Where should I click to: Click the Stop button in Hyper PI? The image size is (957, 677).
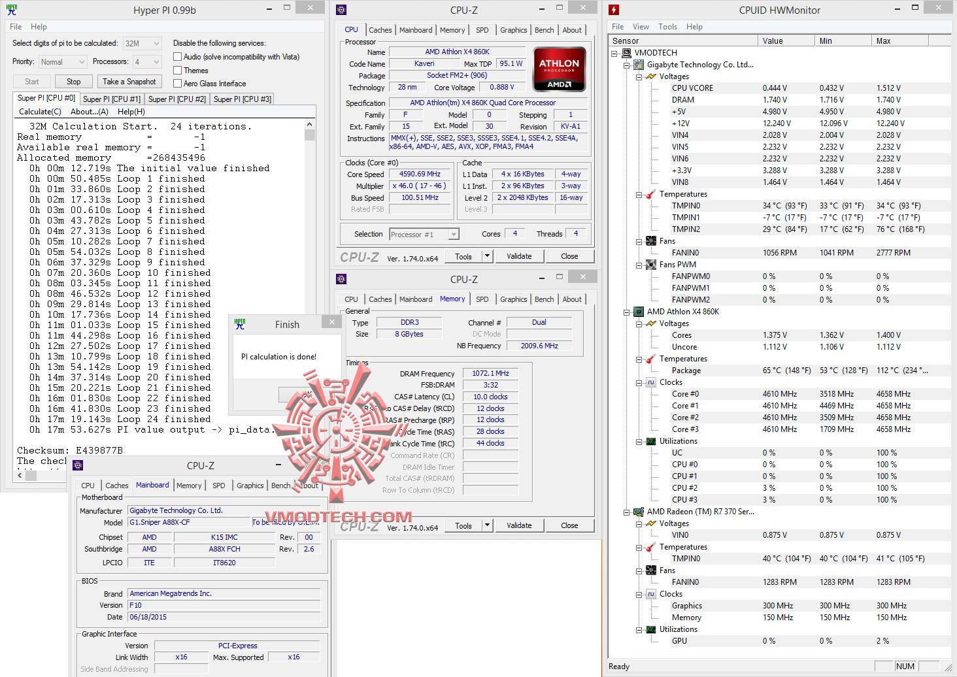click(73, 82)
